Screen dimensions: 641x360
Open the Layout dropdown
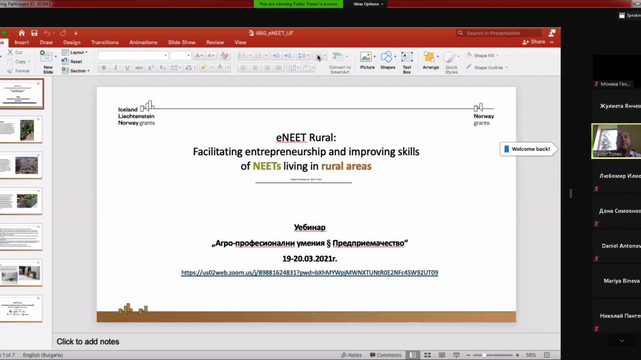pos(75,52)
